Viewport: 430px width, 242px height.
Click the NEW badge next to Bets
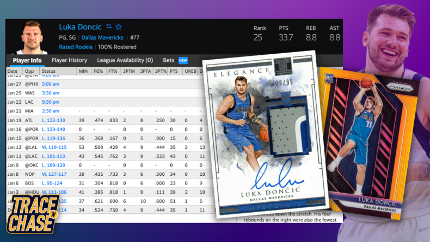183,60
